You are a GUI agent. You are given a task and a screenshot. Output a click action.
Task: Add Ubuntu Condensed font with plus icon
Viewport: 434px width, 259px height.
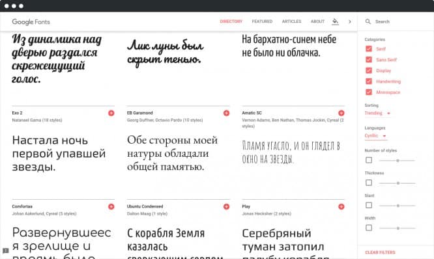(226, 206)
